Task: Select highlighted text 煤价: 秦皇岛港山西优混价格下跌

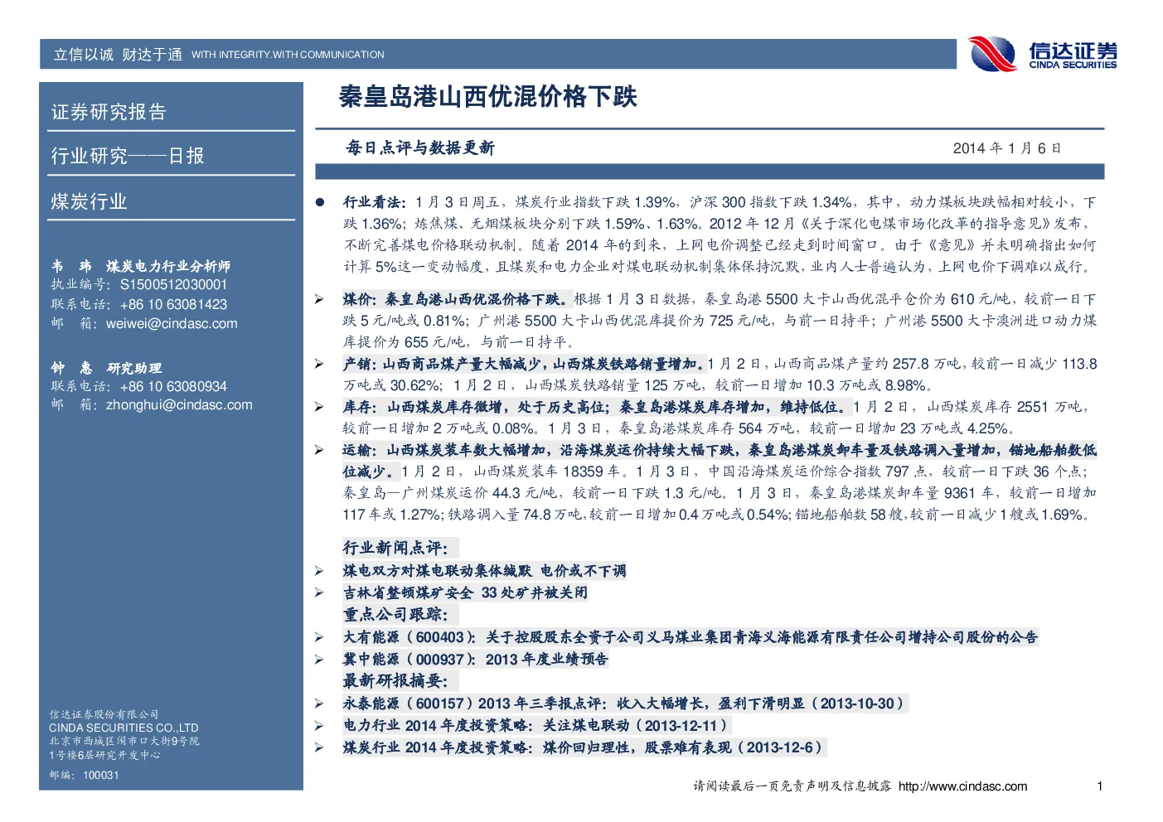Action: pos(457,299)
